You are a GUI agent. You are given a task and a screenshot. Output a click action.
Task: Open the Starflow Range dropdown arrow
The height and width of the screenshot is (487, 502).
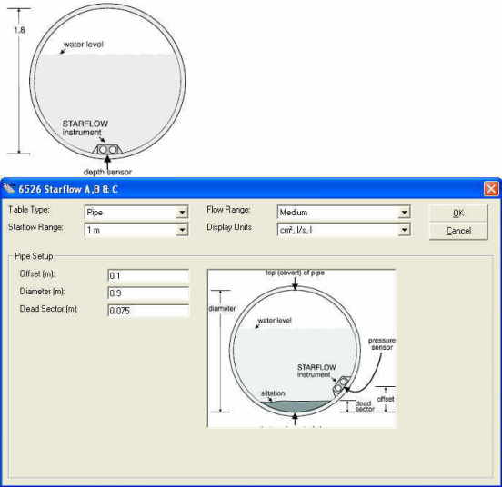(x=182, y=230)
